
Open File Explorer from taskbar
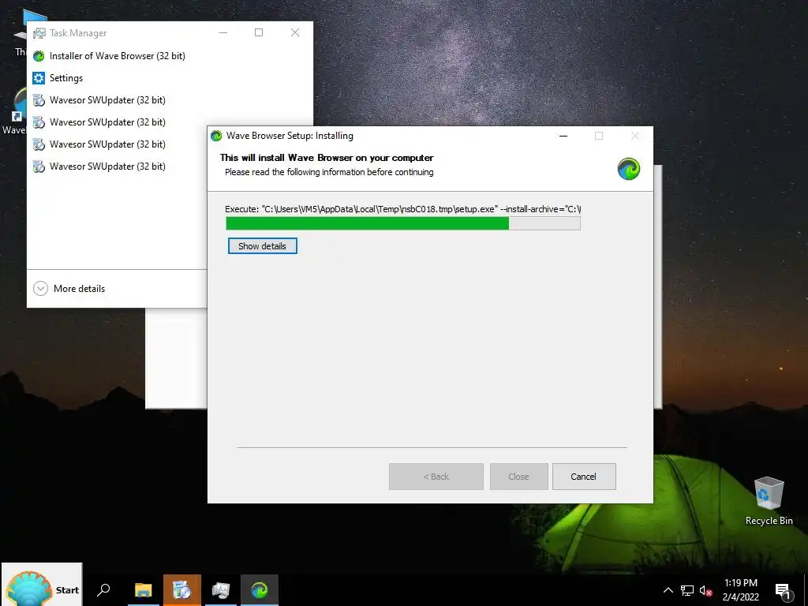tap(144, 590)
